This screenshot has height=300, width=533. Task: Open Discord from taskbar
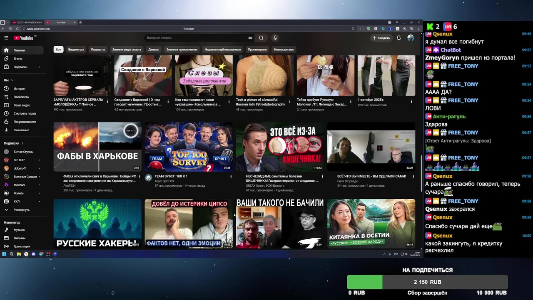click(x=33, y=254)
